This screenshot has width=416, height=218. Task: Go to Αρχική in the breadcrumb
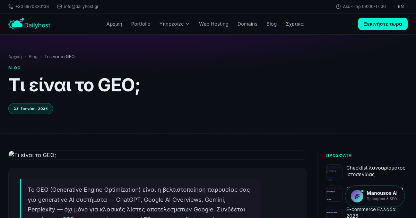(15, 56)
